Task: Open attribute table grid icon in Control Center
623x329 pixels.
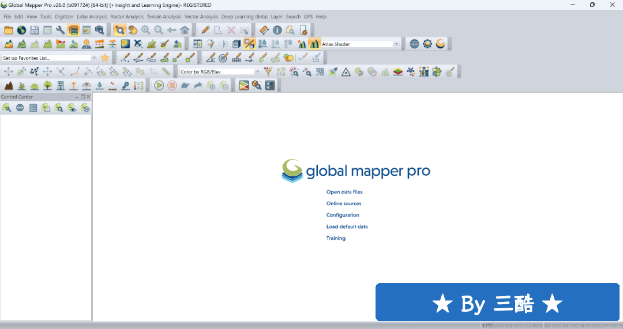Action: point(33,108)
